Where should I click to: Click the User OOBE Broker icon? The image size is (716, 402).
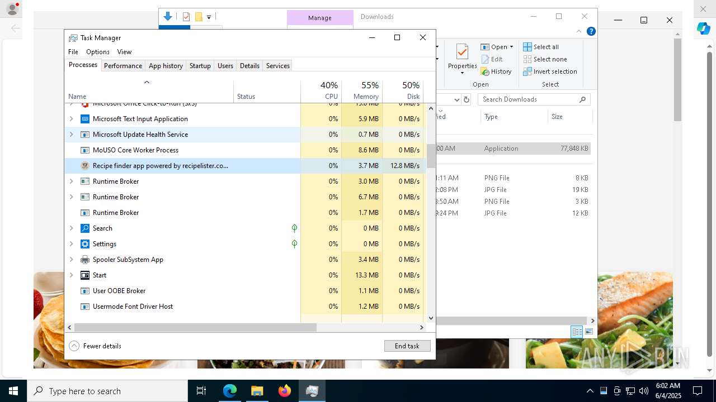(x=85, y=291)
